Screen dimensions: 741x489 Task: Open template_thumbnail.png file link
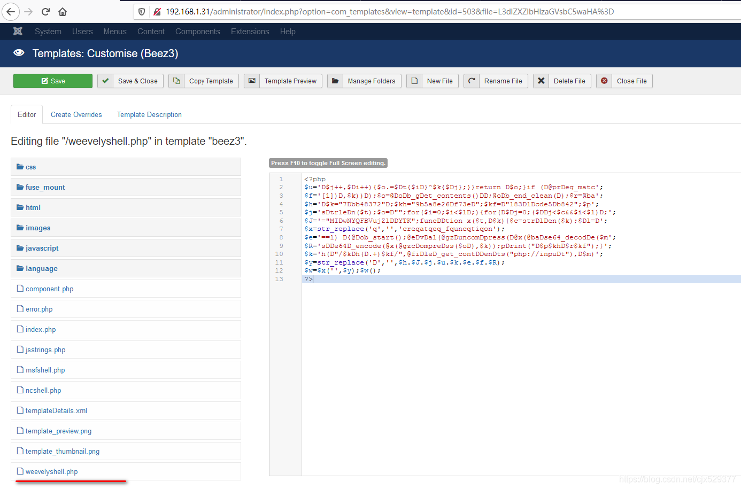tap(63, 451)
